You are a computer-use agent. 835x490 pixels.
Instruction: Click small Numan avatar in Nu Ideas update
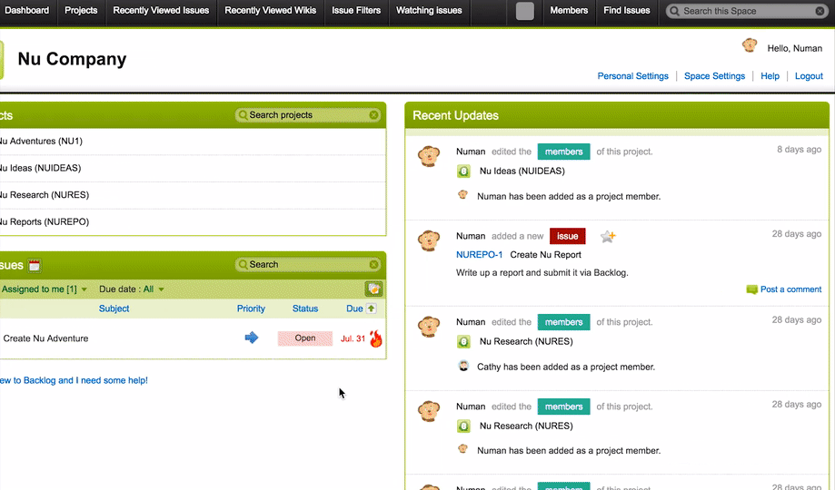[x=462, y=195]
